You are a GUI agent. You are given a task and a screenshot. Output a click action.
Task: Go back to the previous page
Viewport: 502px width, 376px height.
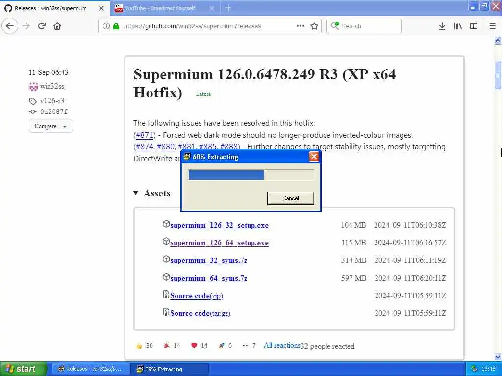(10, 26)
